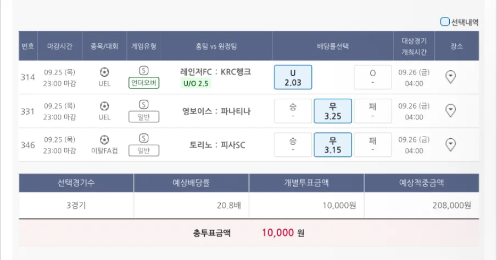
Task: Select 패 home loss for 토리노 match
Action: (x=373, y=145)
